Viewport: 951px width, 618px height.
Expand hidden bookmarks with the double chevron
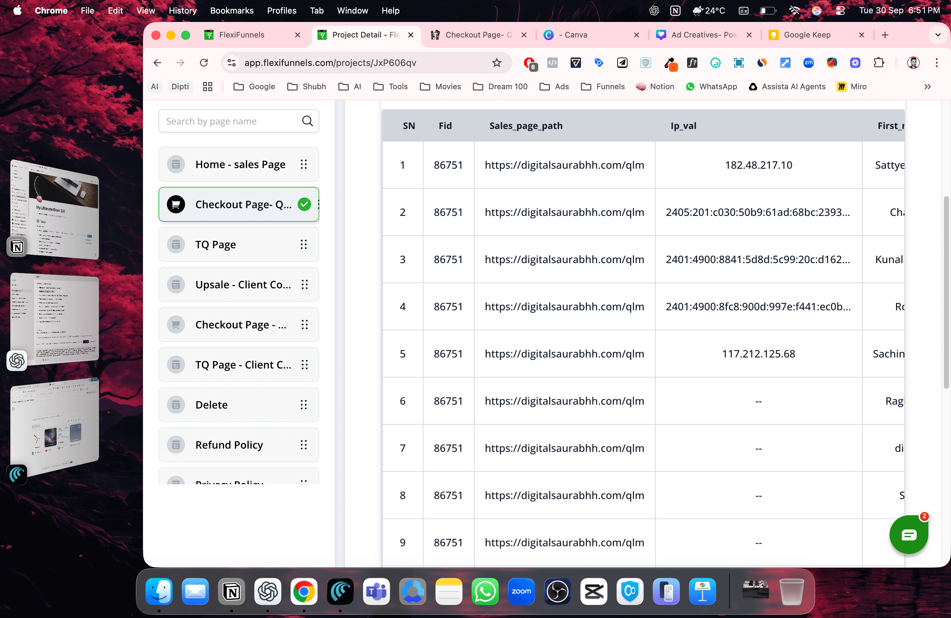(927, 87)
